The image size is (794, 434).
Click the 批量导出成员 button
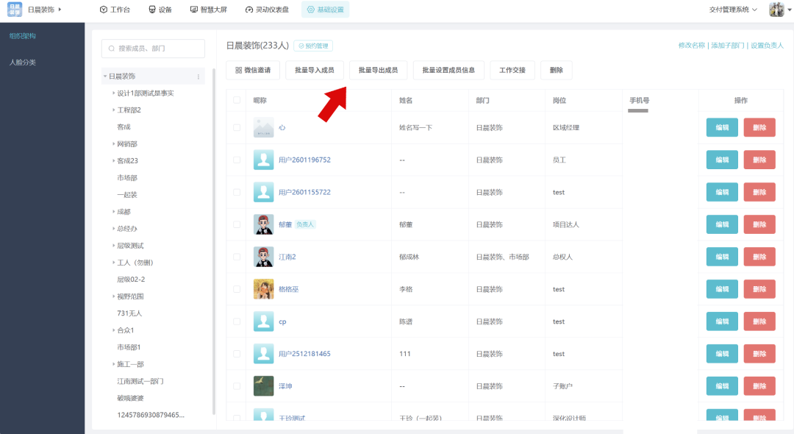(x=378, y=70)
